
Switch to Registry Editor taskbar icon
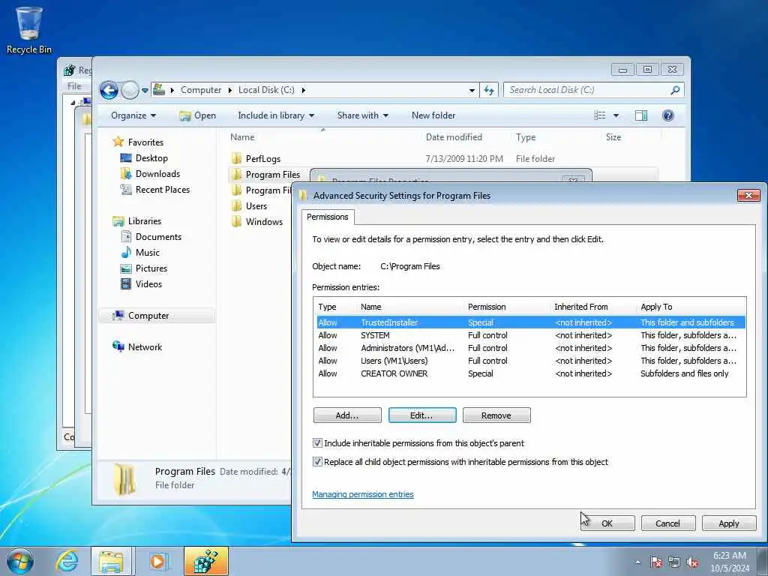(206, 561)
